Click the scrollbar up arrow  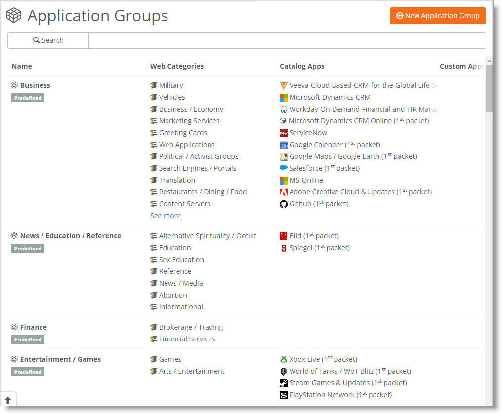tap(489, 61)
